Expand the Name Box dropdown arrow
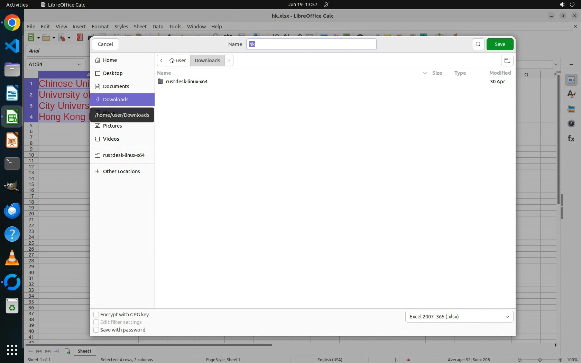Screen dimensions: 581x363 [x=79, y=64]
